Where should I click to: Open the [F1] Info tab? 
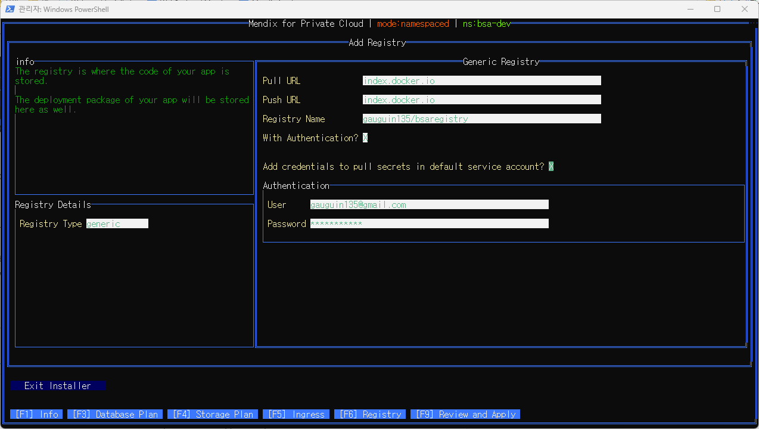pos(36,414)
